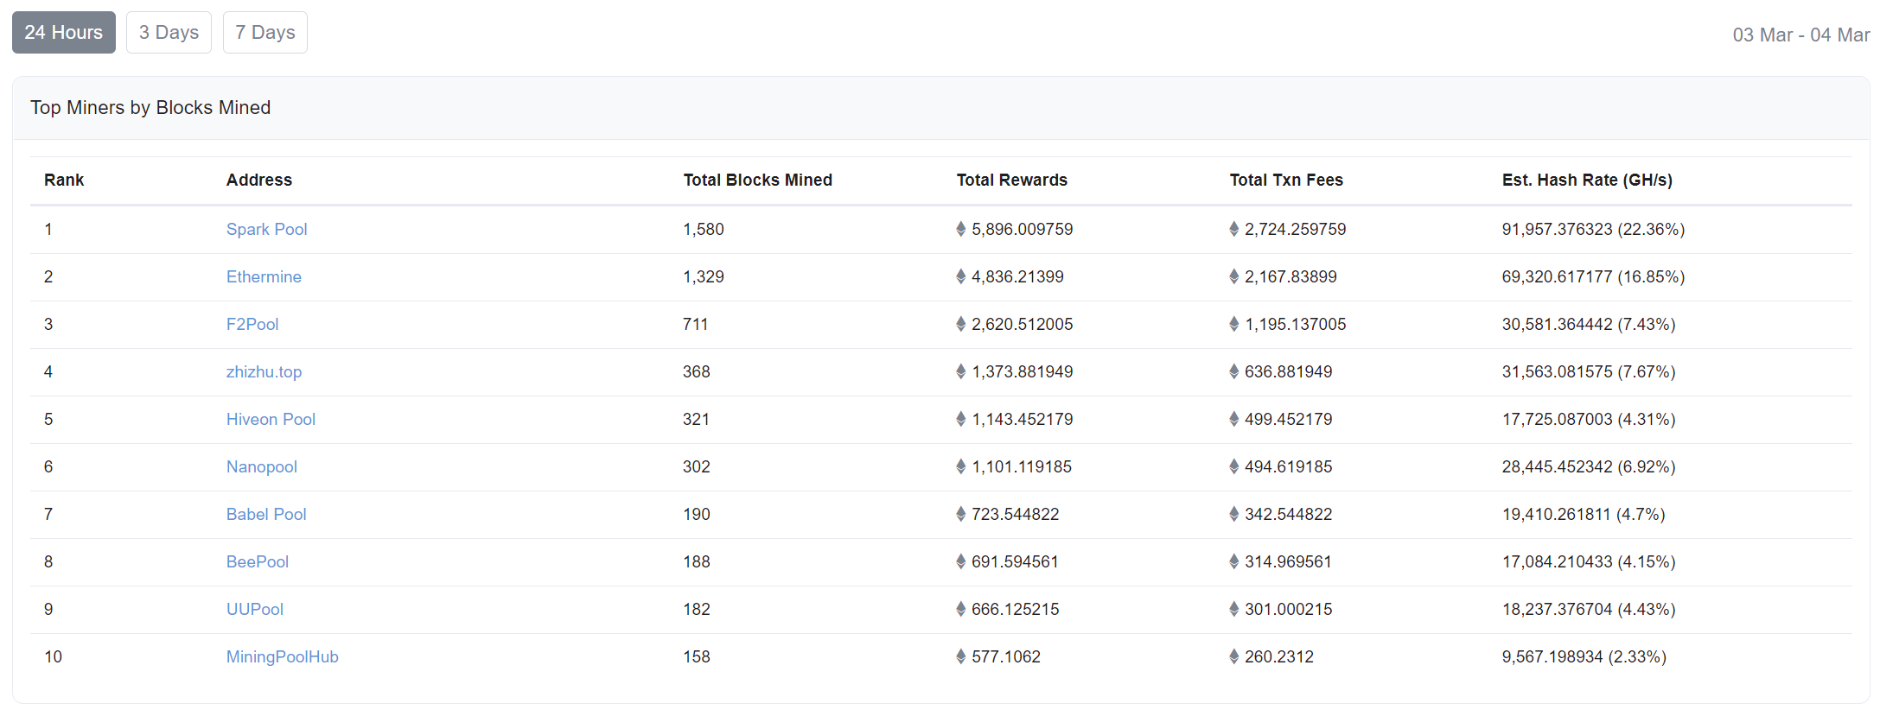Click the Ether icon beside 2,620.512005 rewards
Screen dimensions: 1880x716
pos(961,324)
